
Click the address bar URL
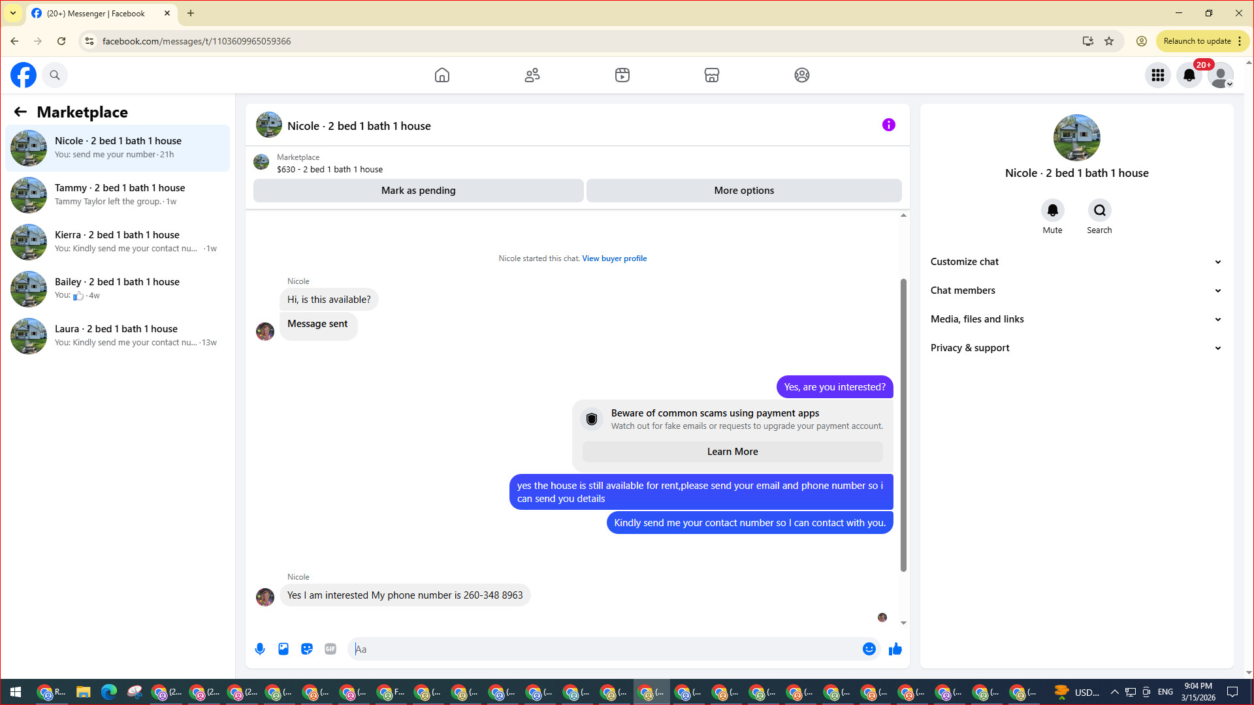(x=197, y=41)
